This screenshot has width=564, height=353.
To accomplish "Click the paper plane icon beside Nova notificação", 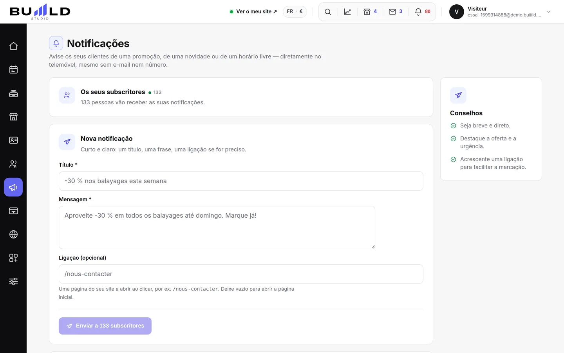I will pyautogui.click(x=67, y=142).
